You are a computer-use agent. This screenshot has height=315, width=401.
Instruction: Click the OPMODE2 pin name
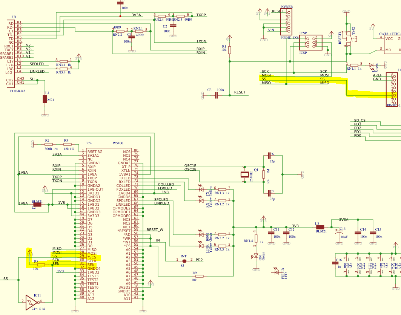(121, 208)
